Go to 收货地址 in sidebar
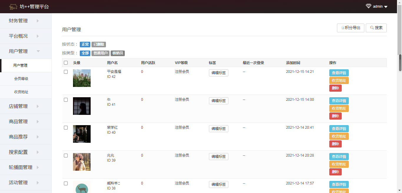This screenshot has height=193, width=402. [21, 92]
